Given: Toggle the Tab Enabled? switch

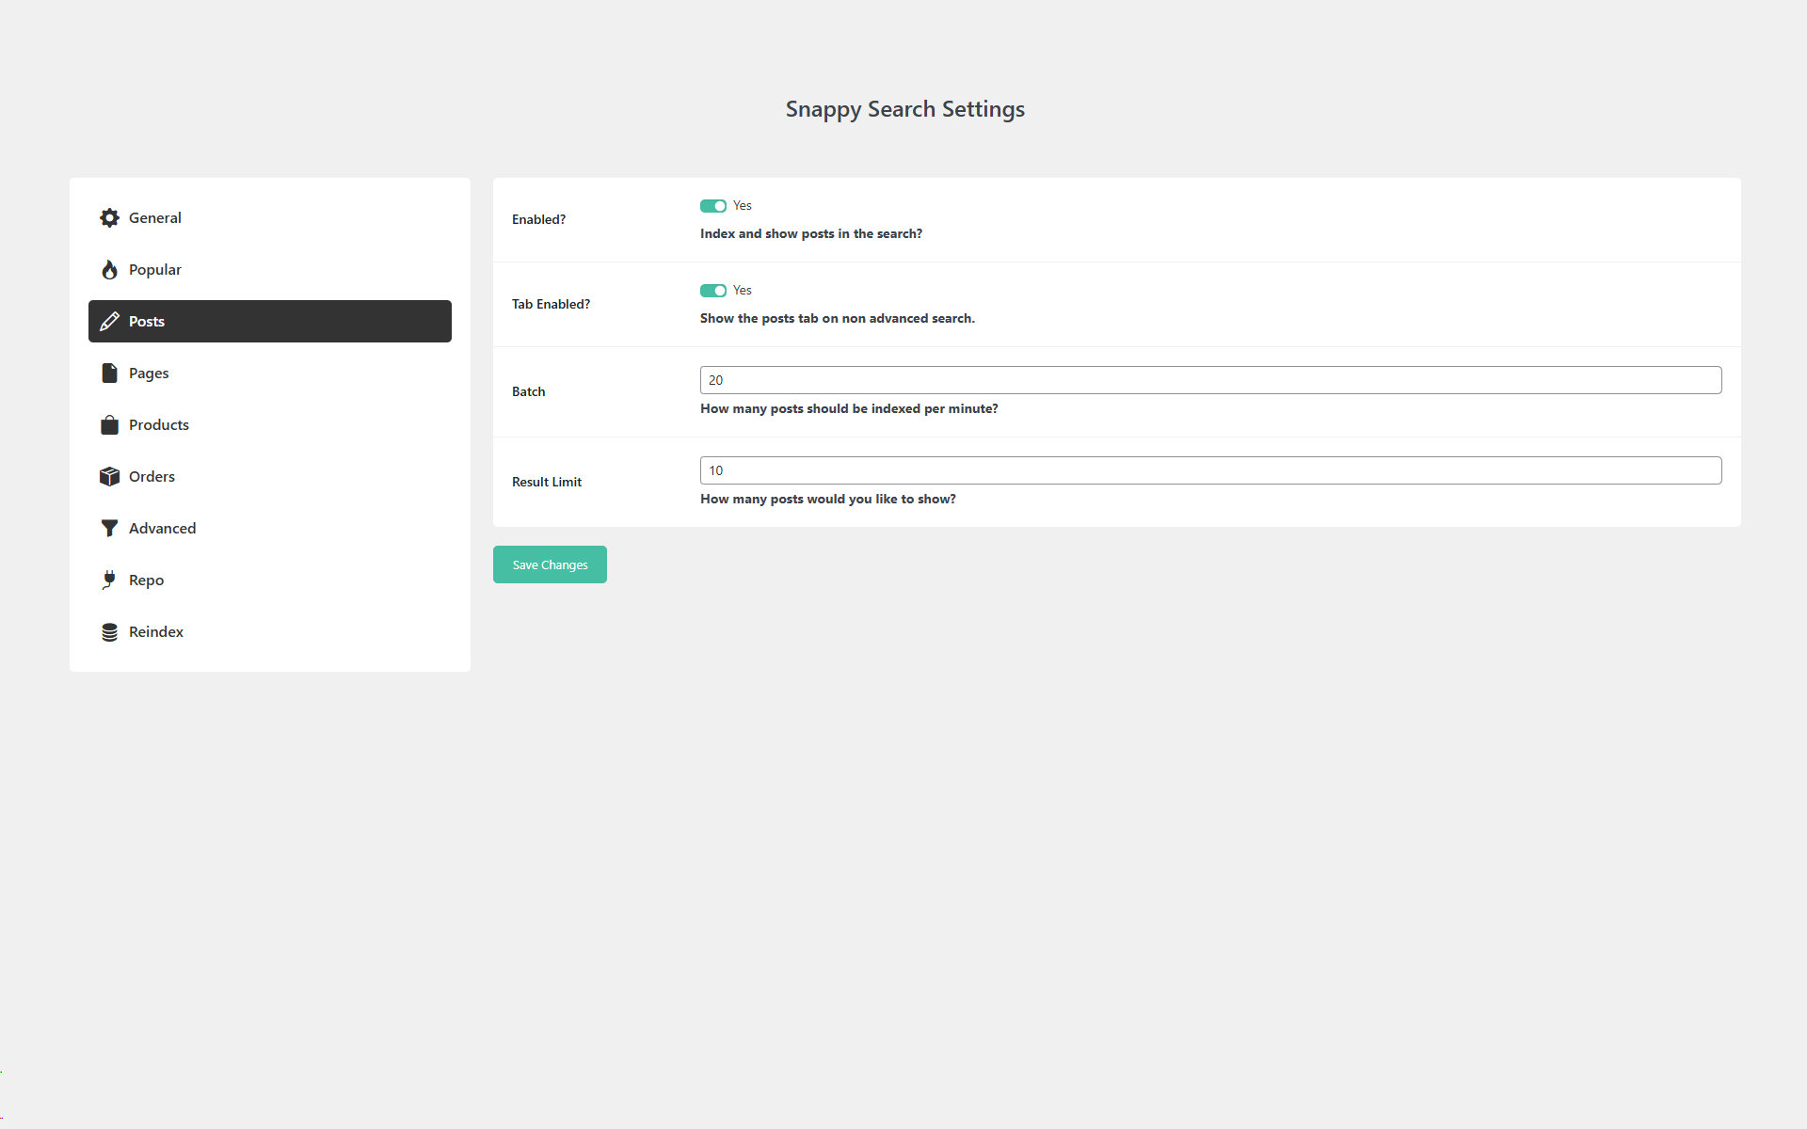Looking at the screenshot, I should pos(713,290).
